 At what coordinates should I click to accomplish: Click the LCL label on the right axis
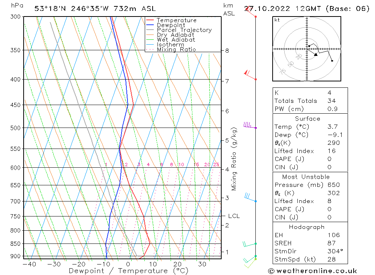(x=234, y=216)
